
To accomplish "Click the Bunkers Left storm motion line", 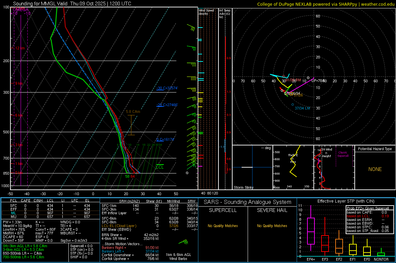I will pyautogui.click(x=130, y=251).
